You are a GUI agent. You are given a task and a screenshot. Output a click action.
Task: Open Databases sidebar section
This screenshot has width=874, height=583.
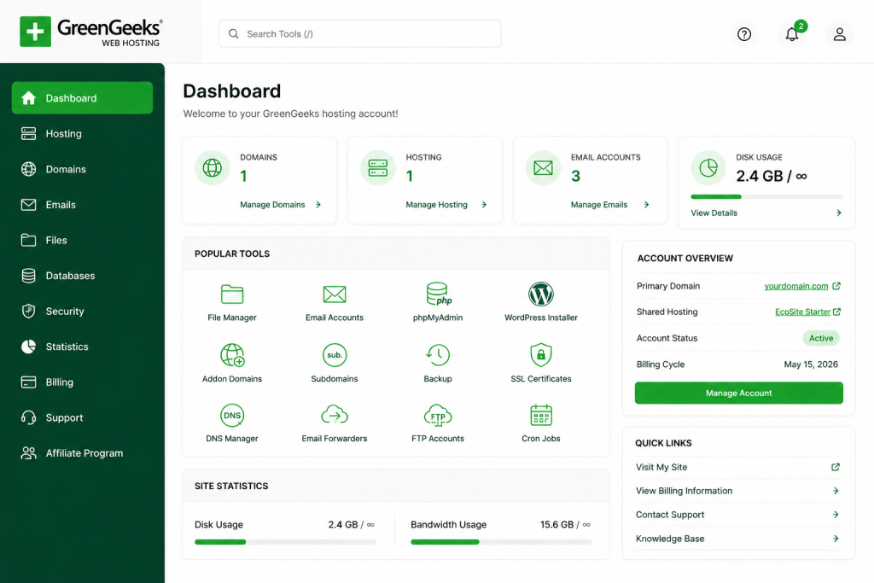pyautogui.click(x=83, y=276)
